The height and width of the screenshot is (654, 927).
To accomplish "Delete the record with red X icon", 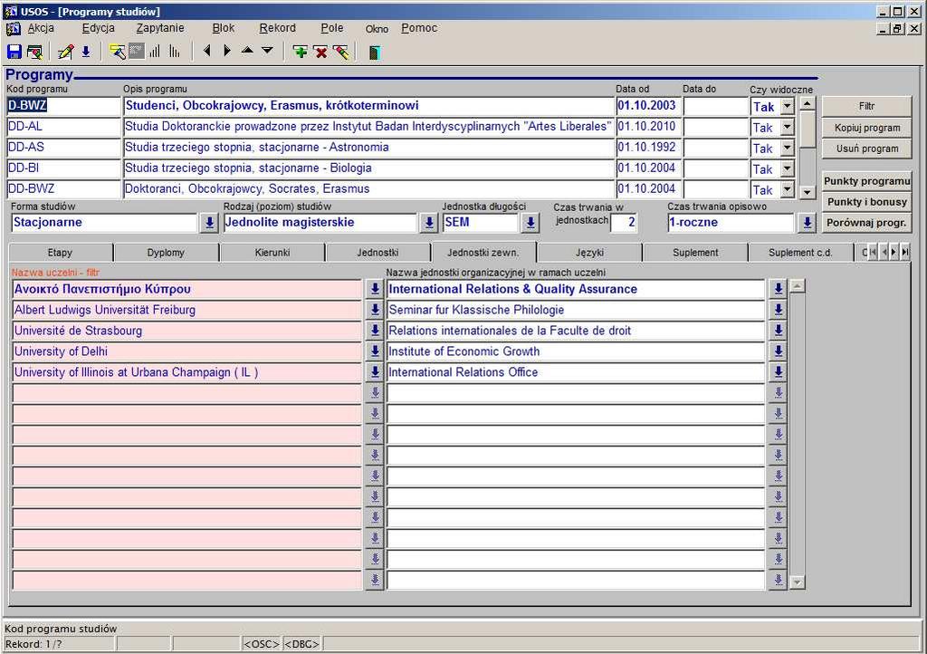I will [321, 53].
